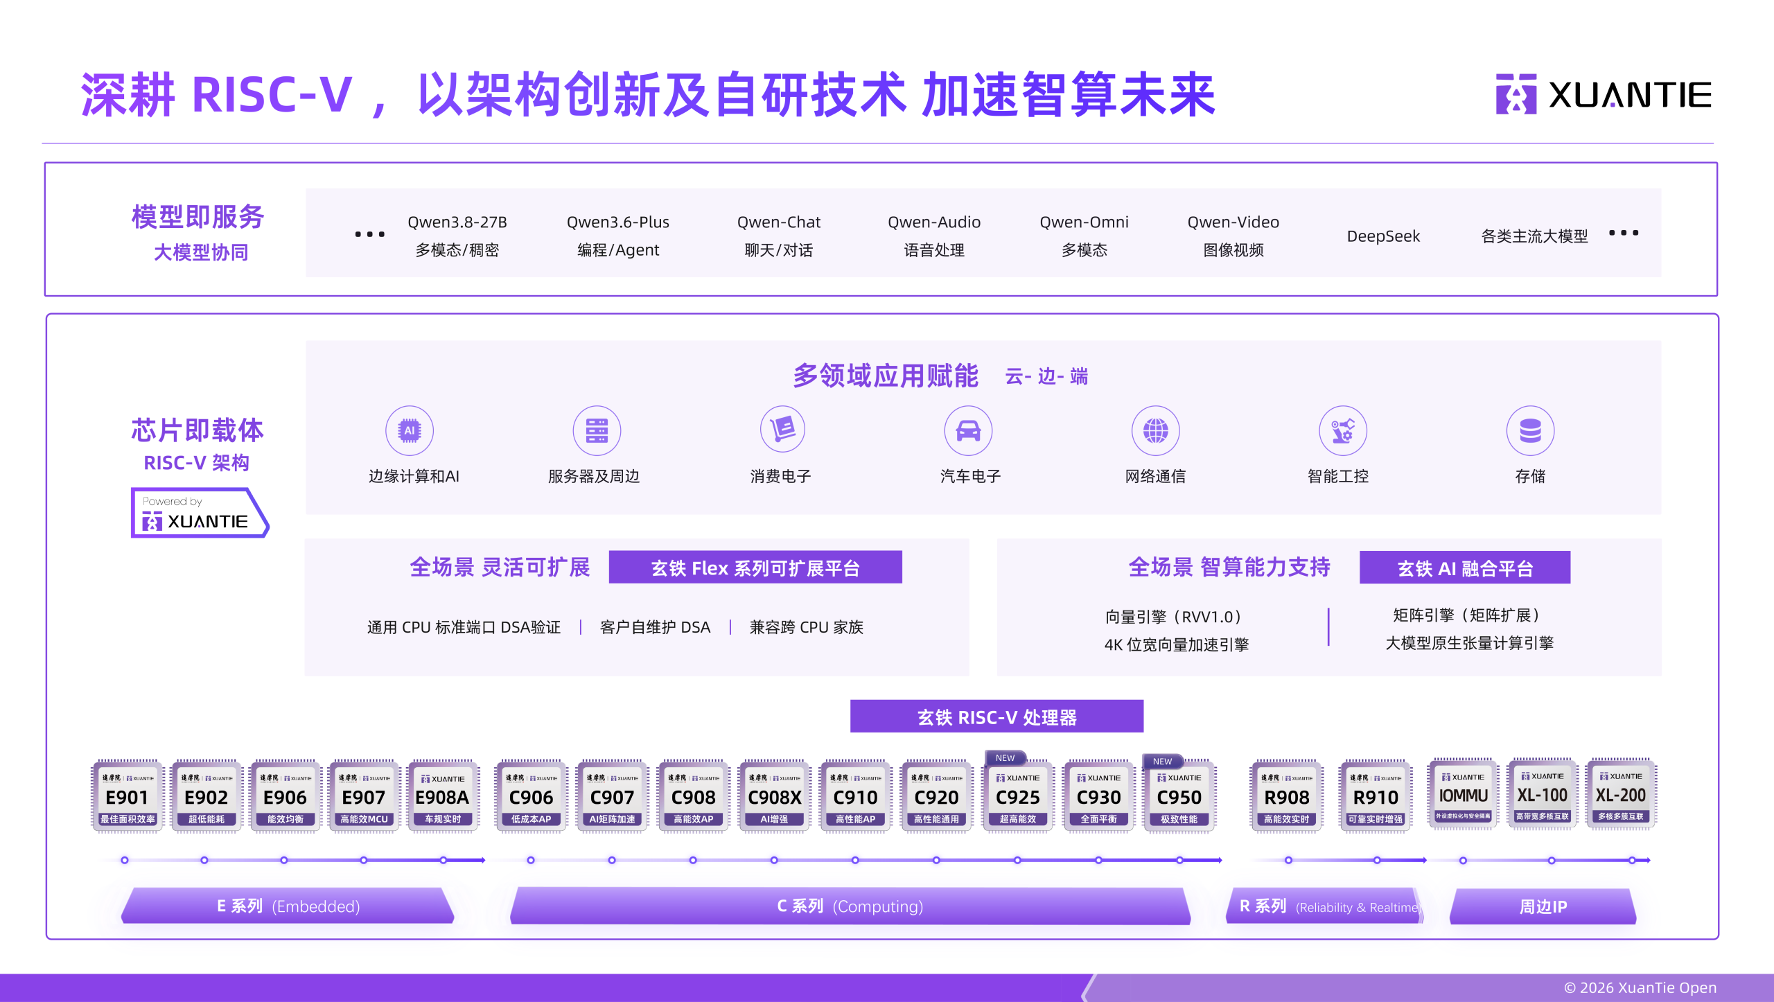The width and height of the screenshot is (1774, 1002).
Task: Select the E902 processor chip
Action: [x=207, y=796]
